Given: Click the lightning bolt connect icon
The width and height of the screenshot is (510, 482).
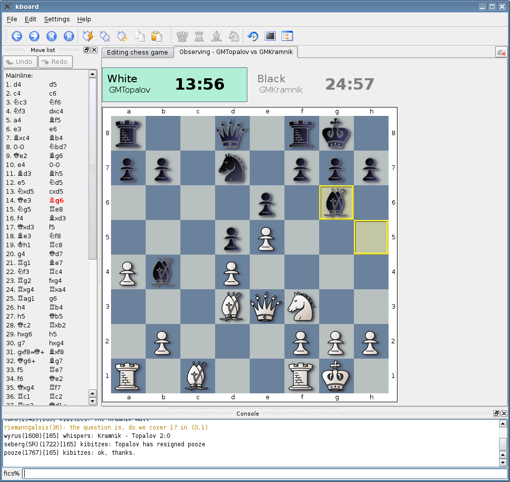Looking at the screenshot, I should [88, 36].
